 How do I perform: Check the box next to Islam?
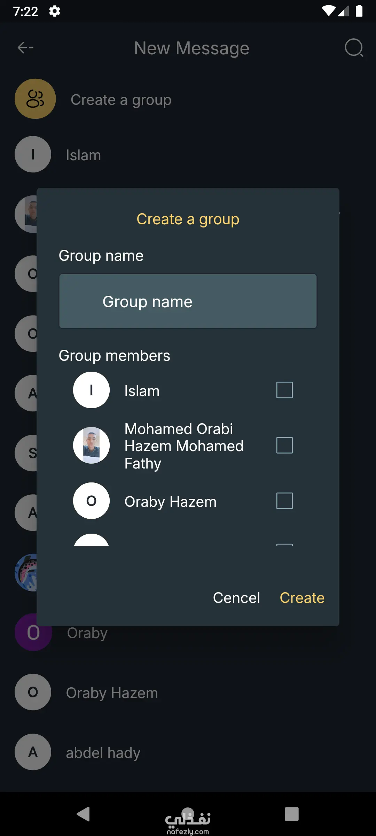pyautogui.click(x=284, y=390)
